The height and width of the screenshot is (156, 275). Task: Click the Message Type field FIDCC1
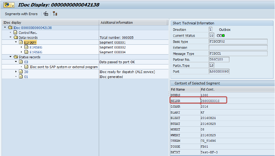[238, 54]
